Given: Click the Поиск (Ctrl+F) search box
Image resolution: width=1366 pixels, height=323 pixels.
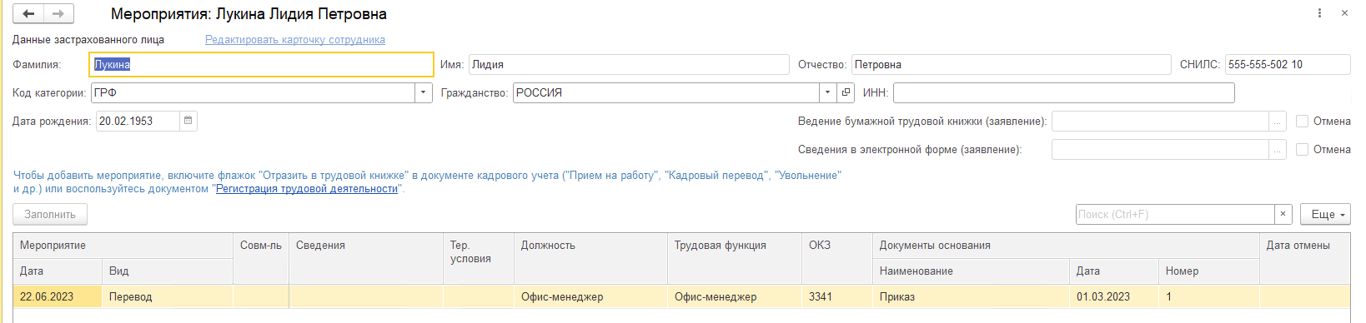Looking at the screenshot, I should (1175, 214).
